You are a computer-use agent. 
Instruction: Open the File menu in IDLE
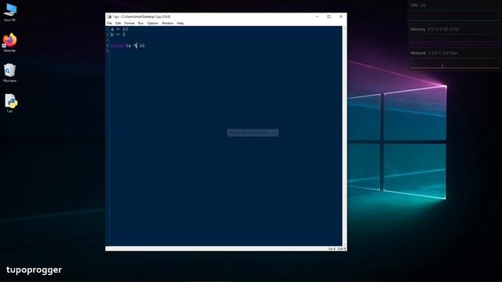pos(110,23)
